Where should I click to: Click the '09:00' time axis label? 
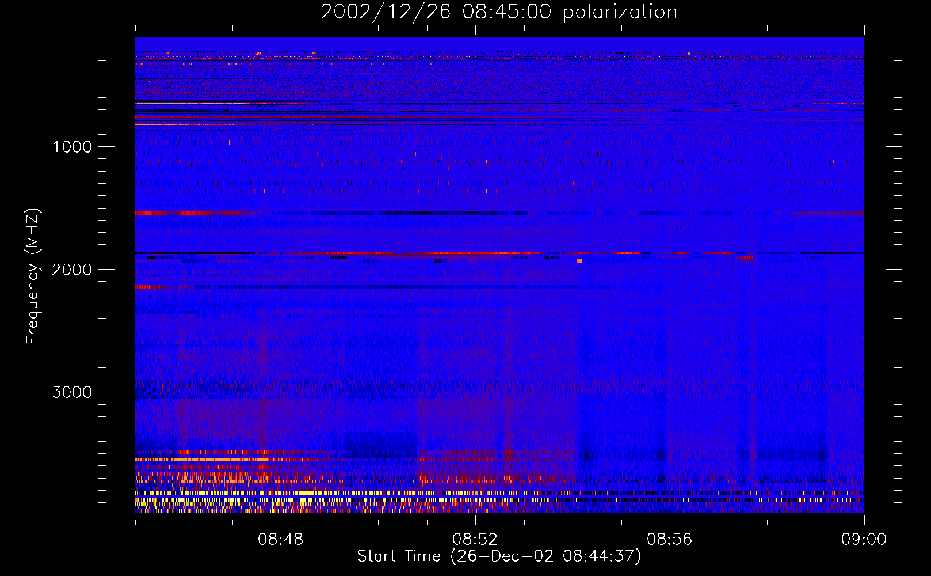864,540
